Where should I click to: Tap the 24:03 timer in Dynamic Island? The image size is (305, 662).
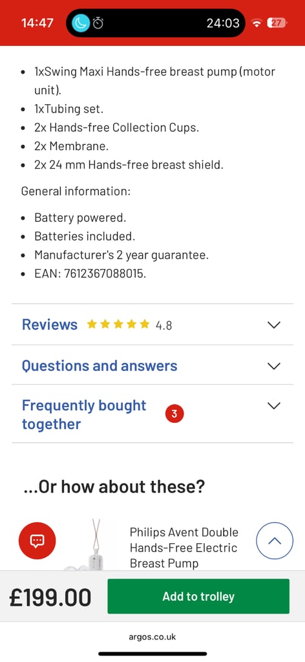(x=223, y=23)
